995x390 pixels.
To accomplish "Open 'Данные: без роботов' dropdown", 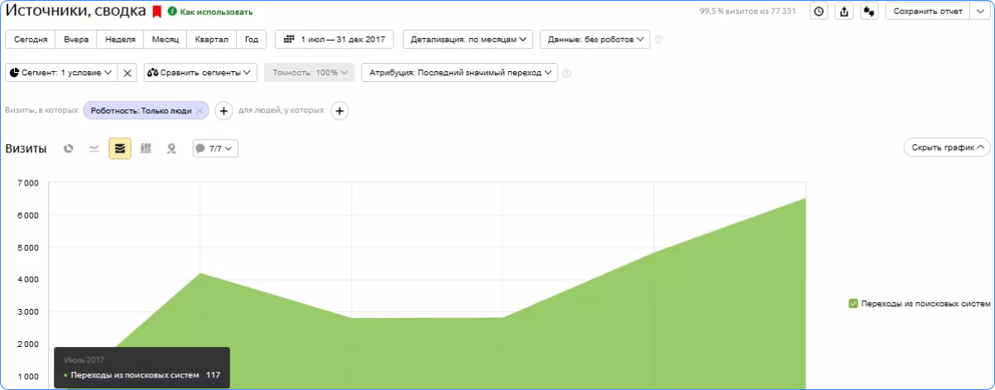I will click(x=594, y=40).
